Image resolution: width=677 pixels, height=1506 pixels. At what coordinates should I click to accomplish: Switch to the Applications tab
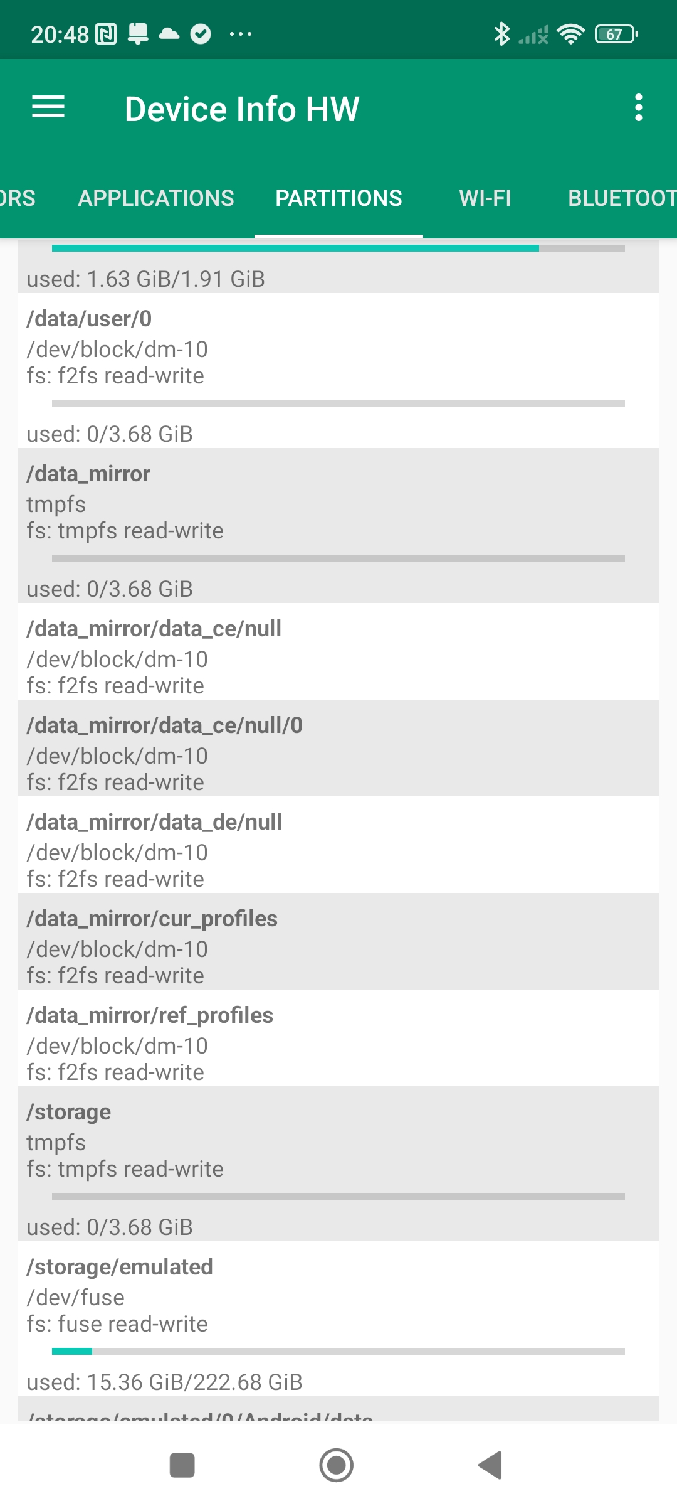coord(156,198)
